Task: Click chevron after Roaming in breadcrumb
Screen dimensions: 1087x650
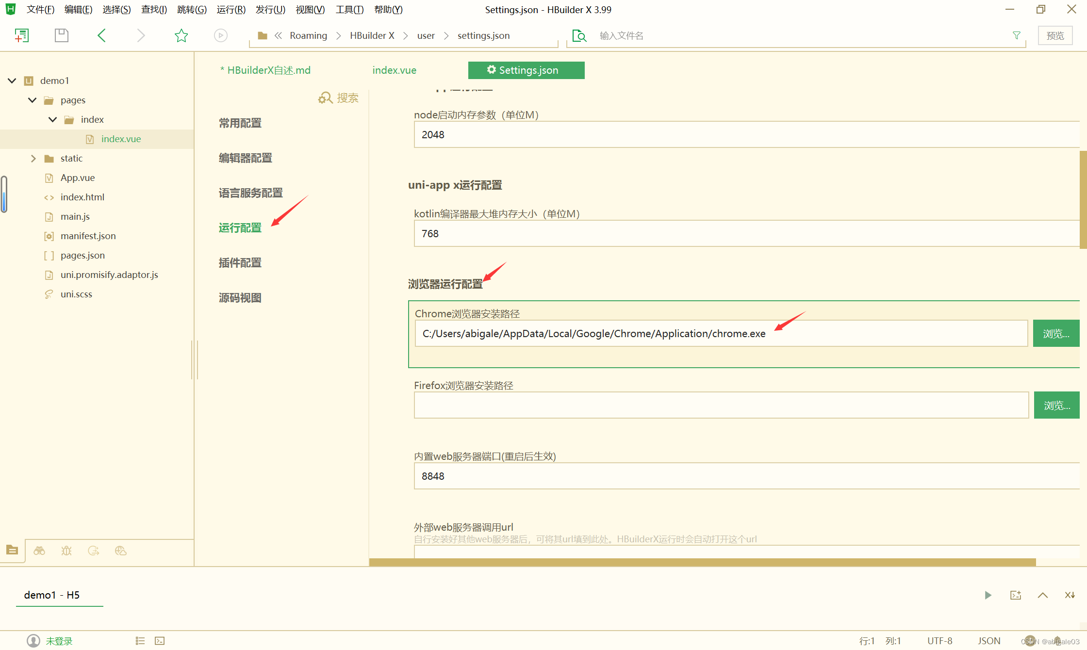Action: 339,35
